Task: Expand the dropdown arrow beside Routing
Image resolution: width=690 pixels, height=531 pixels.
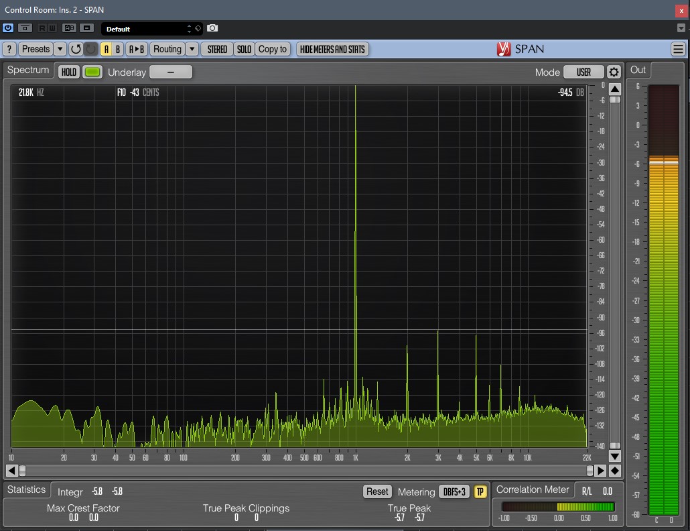Action: tap(192, 49)
